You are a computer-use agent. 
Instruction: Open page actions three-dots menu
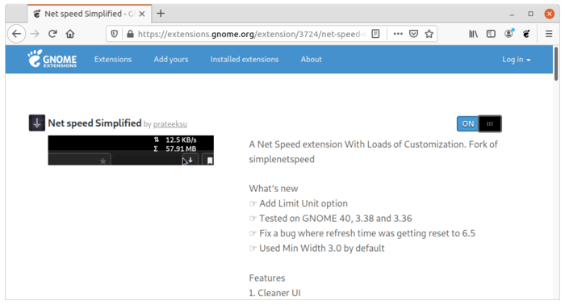pyautogui.click(x=398, y=34)
